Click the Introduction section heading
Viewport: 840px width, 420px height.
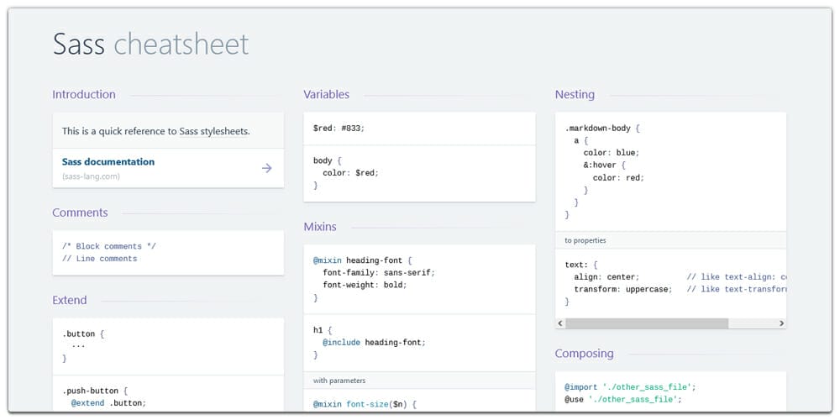click(83, 94)
